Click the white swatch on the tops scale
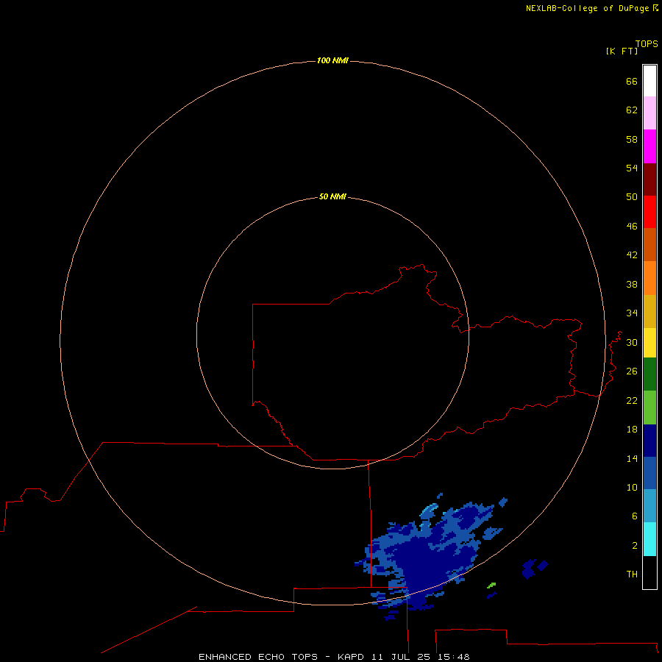This screenshot has width=662, height=662. coord(649,81)
